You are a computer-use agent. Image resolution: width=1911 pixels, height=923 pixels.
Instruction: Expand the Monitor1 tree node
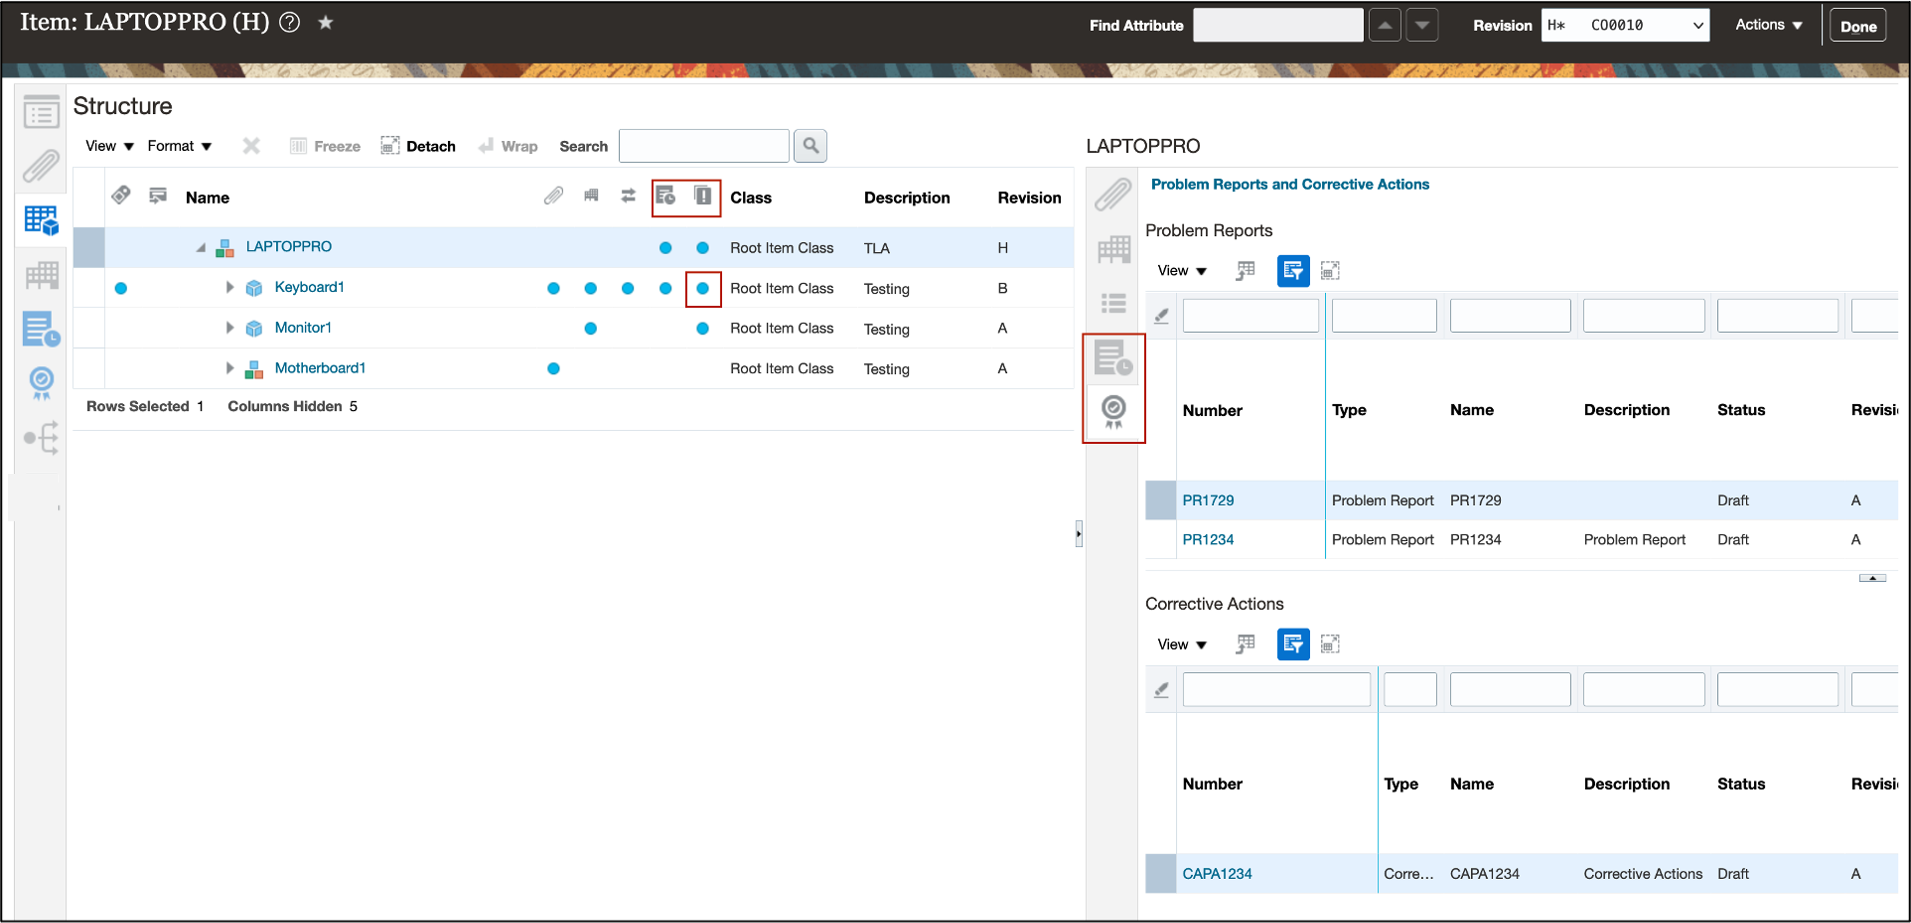tap(230, 328)
